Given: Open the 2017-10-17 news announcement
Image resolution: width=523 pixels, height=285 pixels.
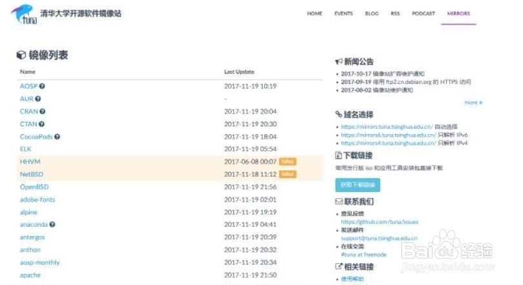Looking at the screenshot, I should tap(383, 74).
